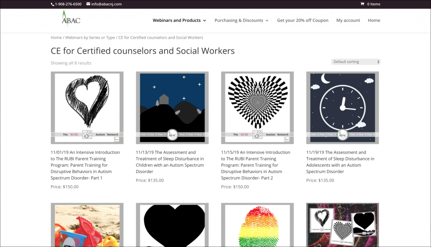Screen dimensions: 431x247
Task: Open the scribbled heart RUBI thumbnail
Action: pyautogui.click(x=87, y=108)
